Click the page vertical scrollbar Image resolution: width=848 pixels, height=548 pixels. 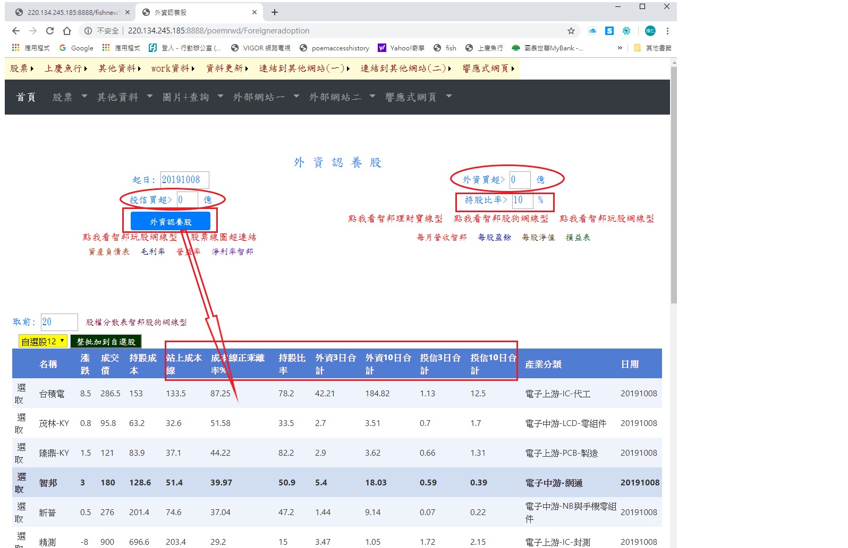[x=674, y=185]
